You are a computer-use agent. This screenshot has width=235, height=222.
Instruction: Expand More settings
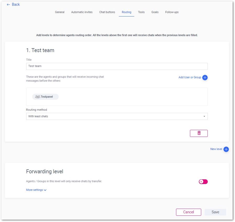36,190
